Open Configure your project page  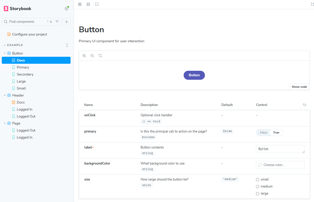[30, 34]
